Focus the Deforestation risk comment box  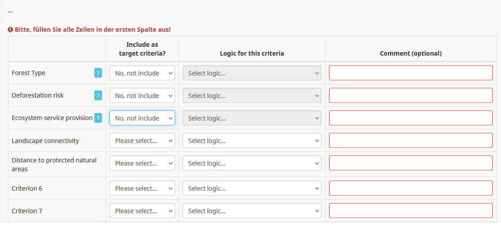tap(411, 96)
